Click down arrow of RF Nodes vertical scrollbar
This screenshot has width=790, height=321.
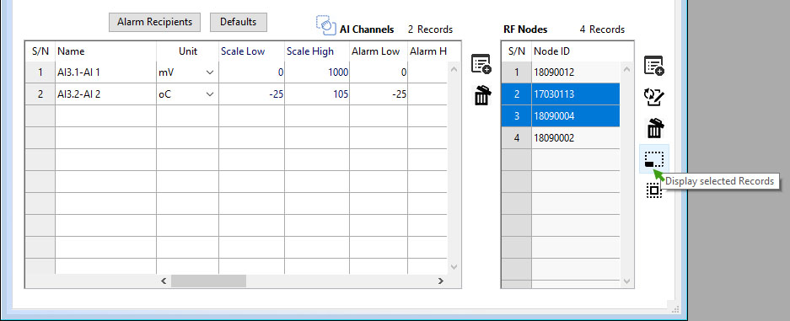[x=626, y=281]
